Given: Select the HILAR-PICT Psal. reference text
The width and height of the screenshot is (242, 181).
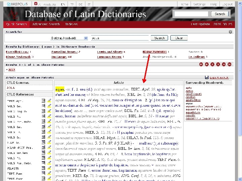Looking at the screenshot, I should click(x=20, y=148).
